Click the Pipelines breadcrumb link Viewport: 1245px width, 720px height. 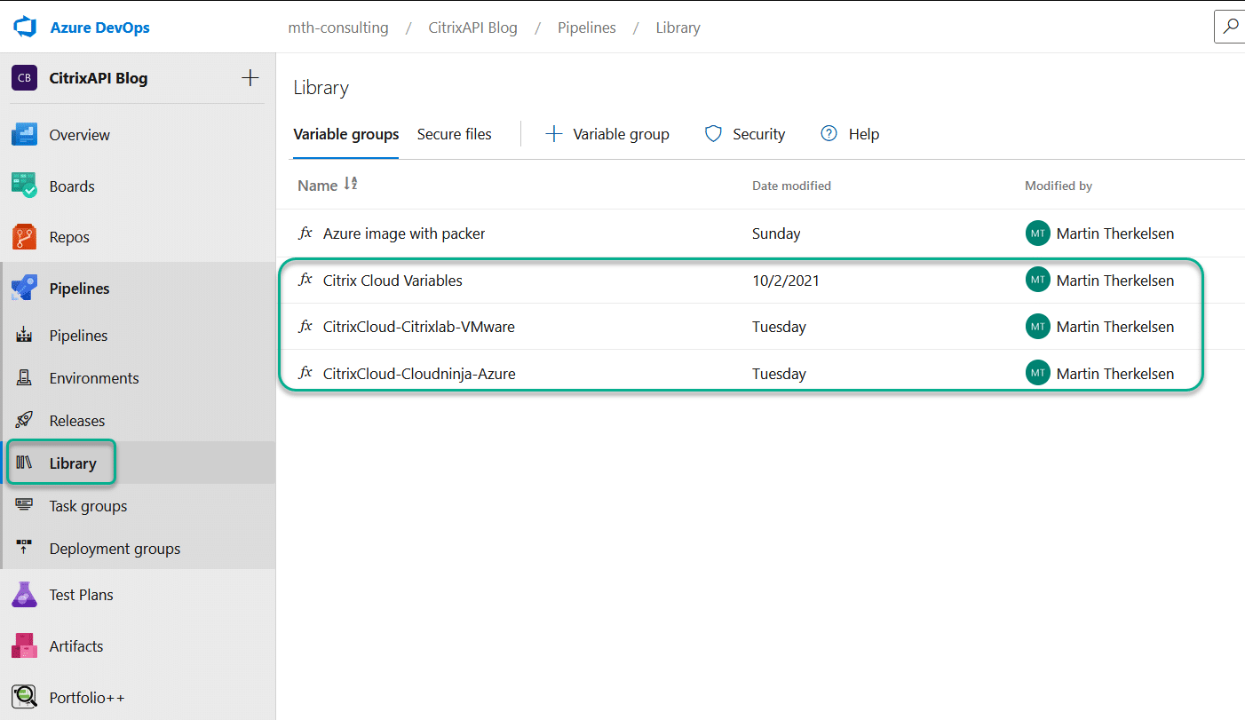click(587, 28)
